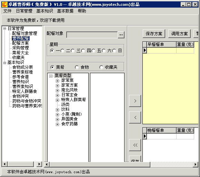This screenshot has width=200, height=177.
Task: Open the 基本数据 menu
Action: point(65,11)
